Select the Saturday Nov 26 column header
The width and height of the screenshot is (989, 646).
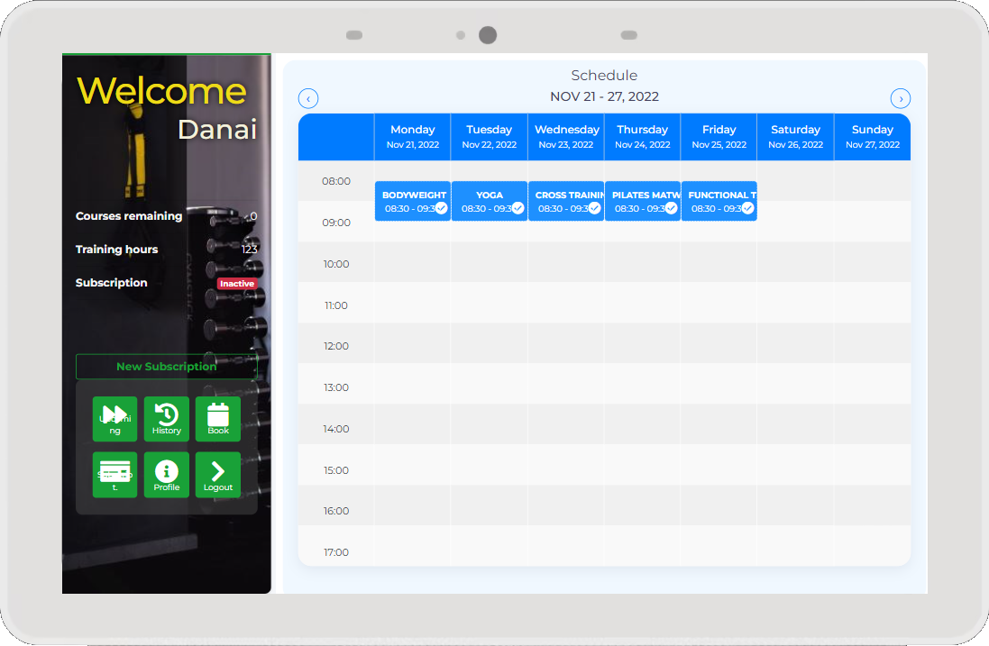coord(796,137)
